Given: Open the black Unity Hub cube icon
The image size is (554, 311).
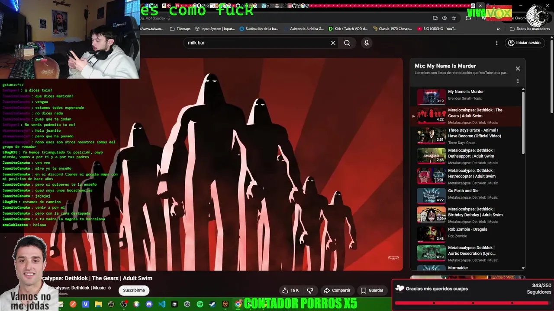Looking at the screenshot, I should pos(174,304).
